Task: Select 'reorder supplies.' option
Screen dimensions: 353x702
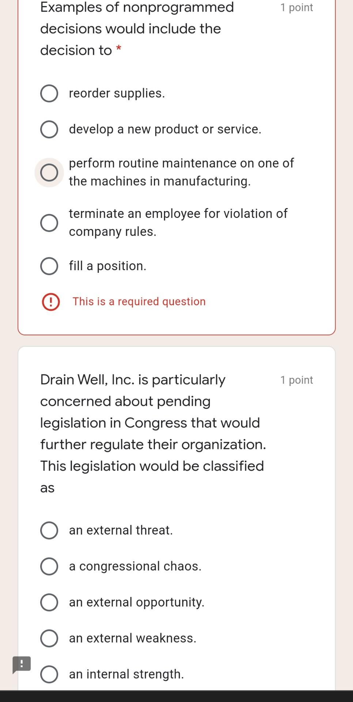Action: point(49,93)
